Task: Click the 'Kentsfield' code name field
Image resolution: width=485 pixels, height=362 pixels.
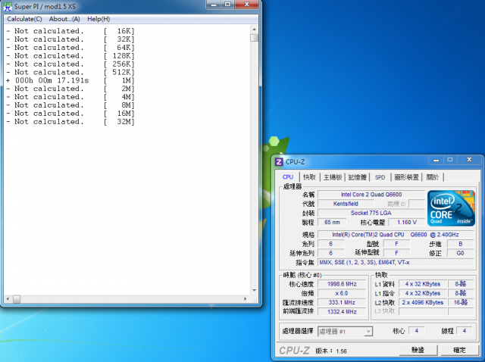Action: [346, 204]
